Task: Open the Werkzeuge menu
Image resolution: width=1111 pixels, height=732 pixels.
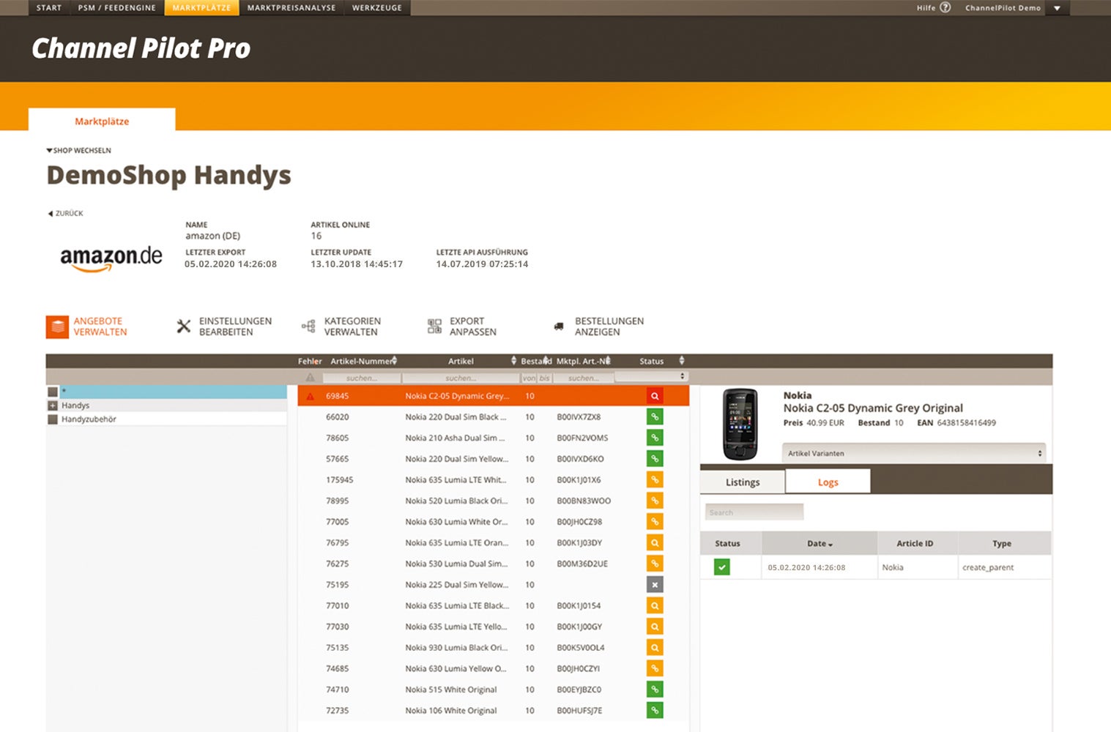Action: [x=377, y=8]
